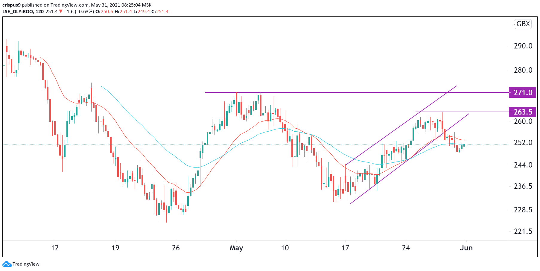
Task: Click the red down-arrow price change indicator
Action: 61,12
